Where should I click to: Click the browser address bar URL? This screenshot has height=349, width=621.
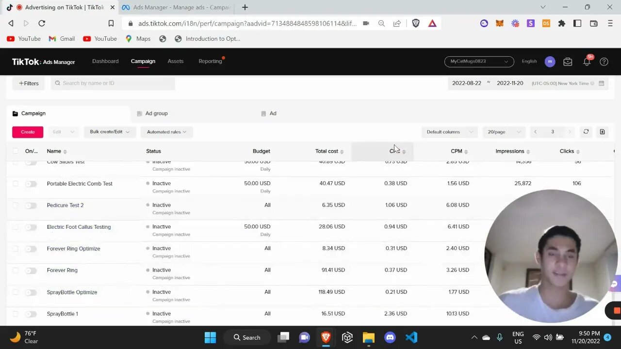tap(246, 23)
